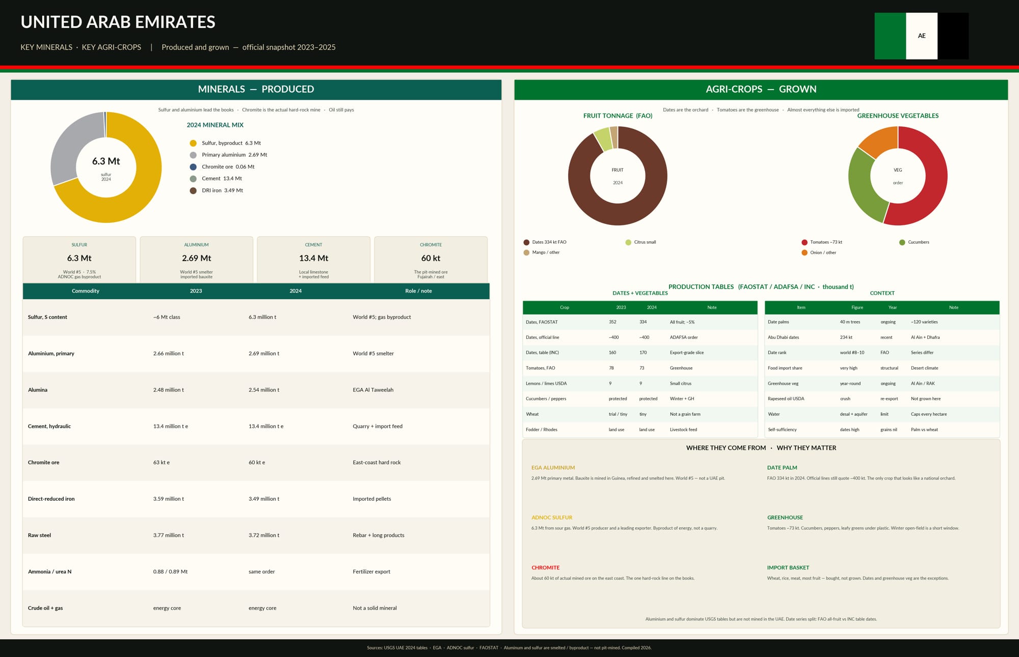1019x657 pixels.
Task: Click the Tomatoes ~73 kt legend dot
Action: coord(805,242)
